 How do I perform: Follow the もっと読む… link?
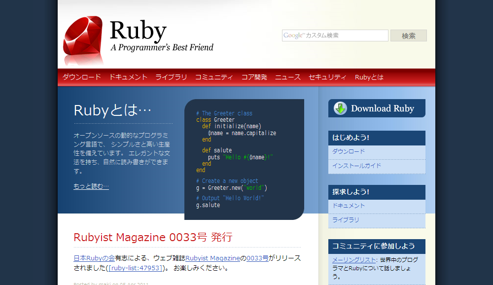[x=91, y=186]
